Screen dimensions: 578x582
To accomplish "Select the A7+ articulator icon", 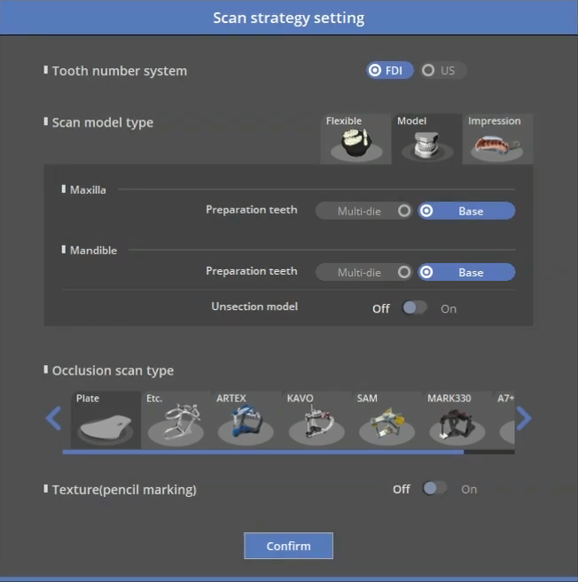I will 504,420.
